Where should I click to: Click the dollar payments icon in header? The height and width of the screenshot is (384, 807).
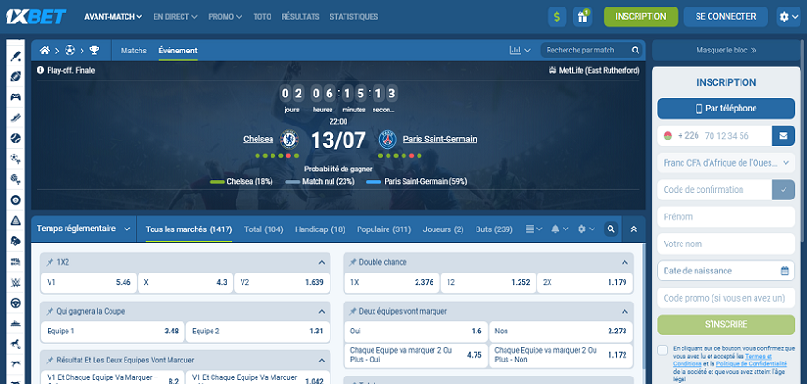[x=557, y=17]
